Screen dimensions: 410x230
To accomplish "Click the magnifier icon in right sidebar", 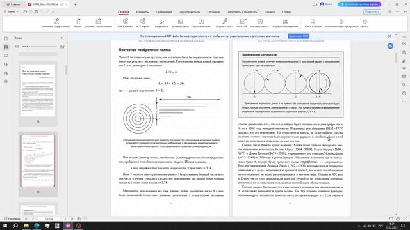I will tap(404, 85).
